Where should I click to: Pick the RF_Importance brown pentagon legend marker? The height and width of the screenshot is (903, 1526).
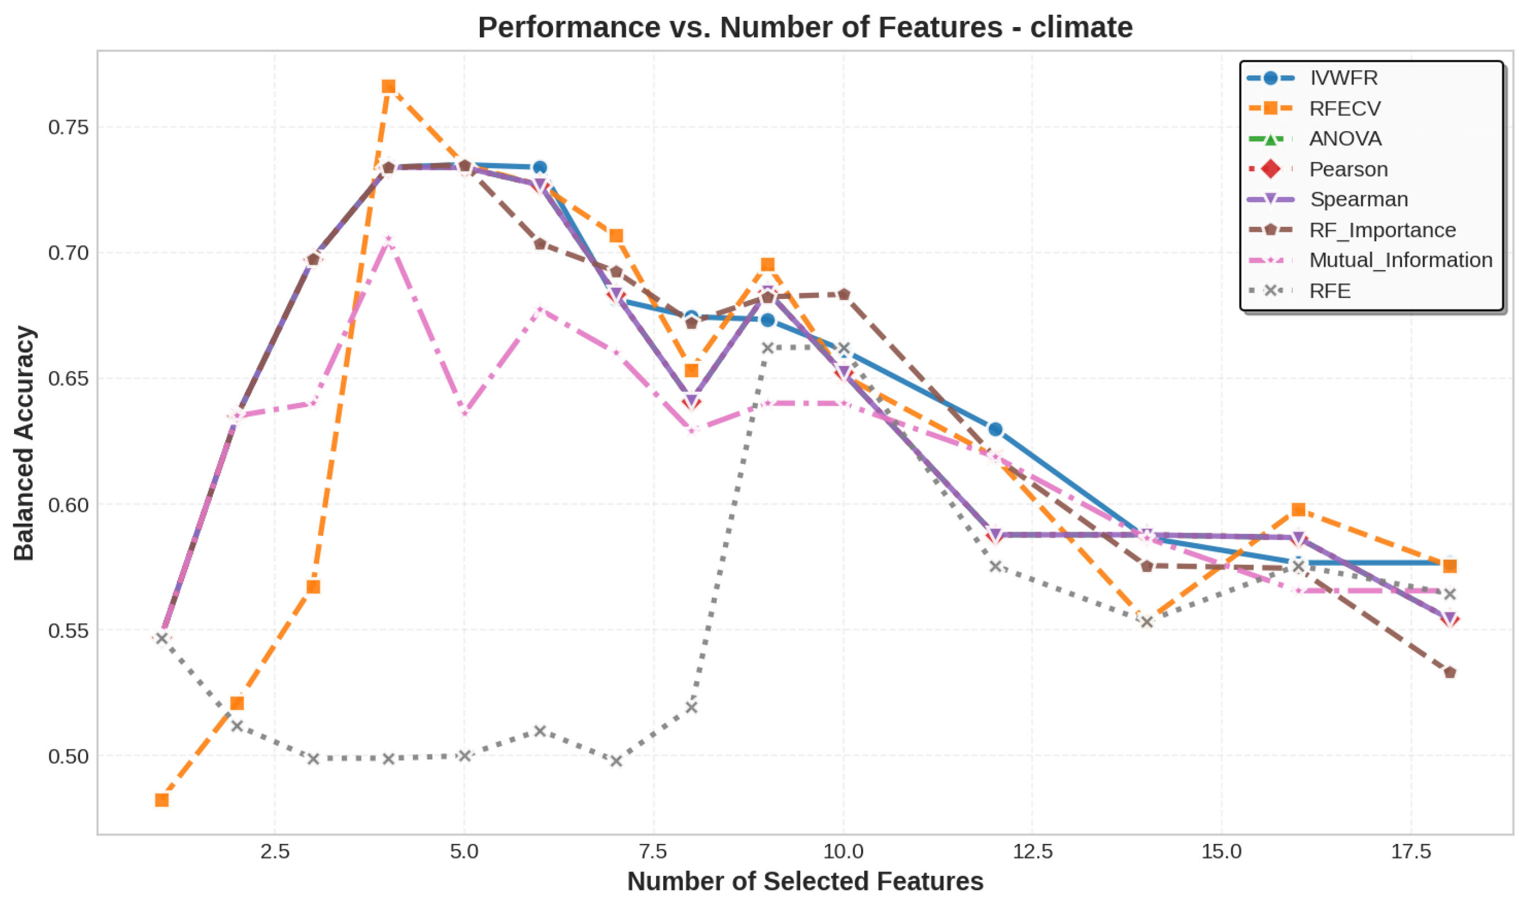[1270, 229]
